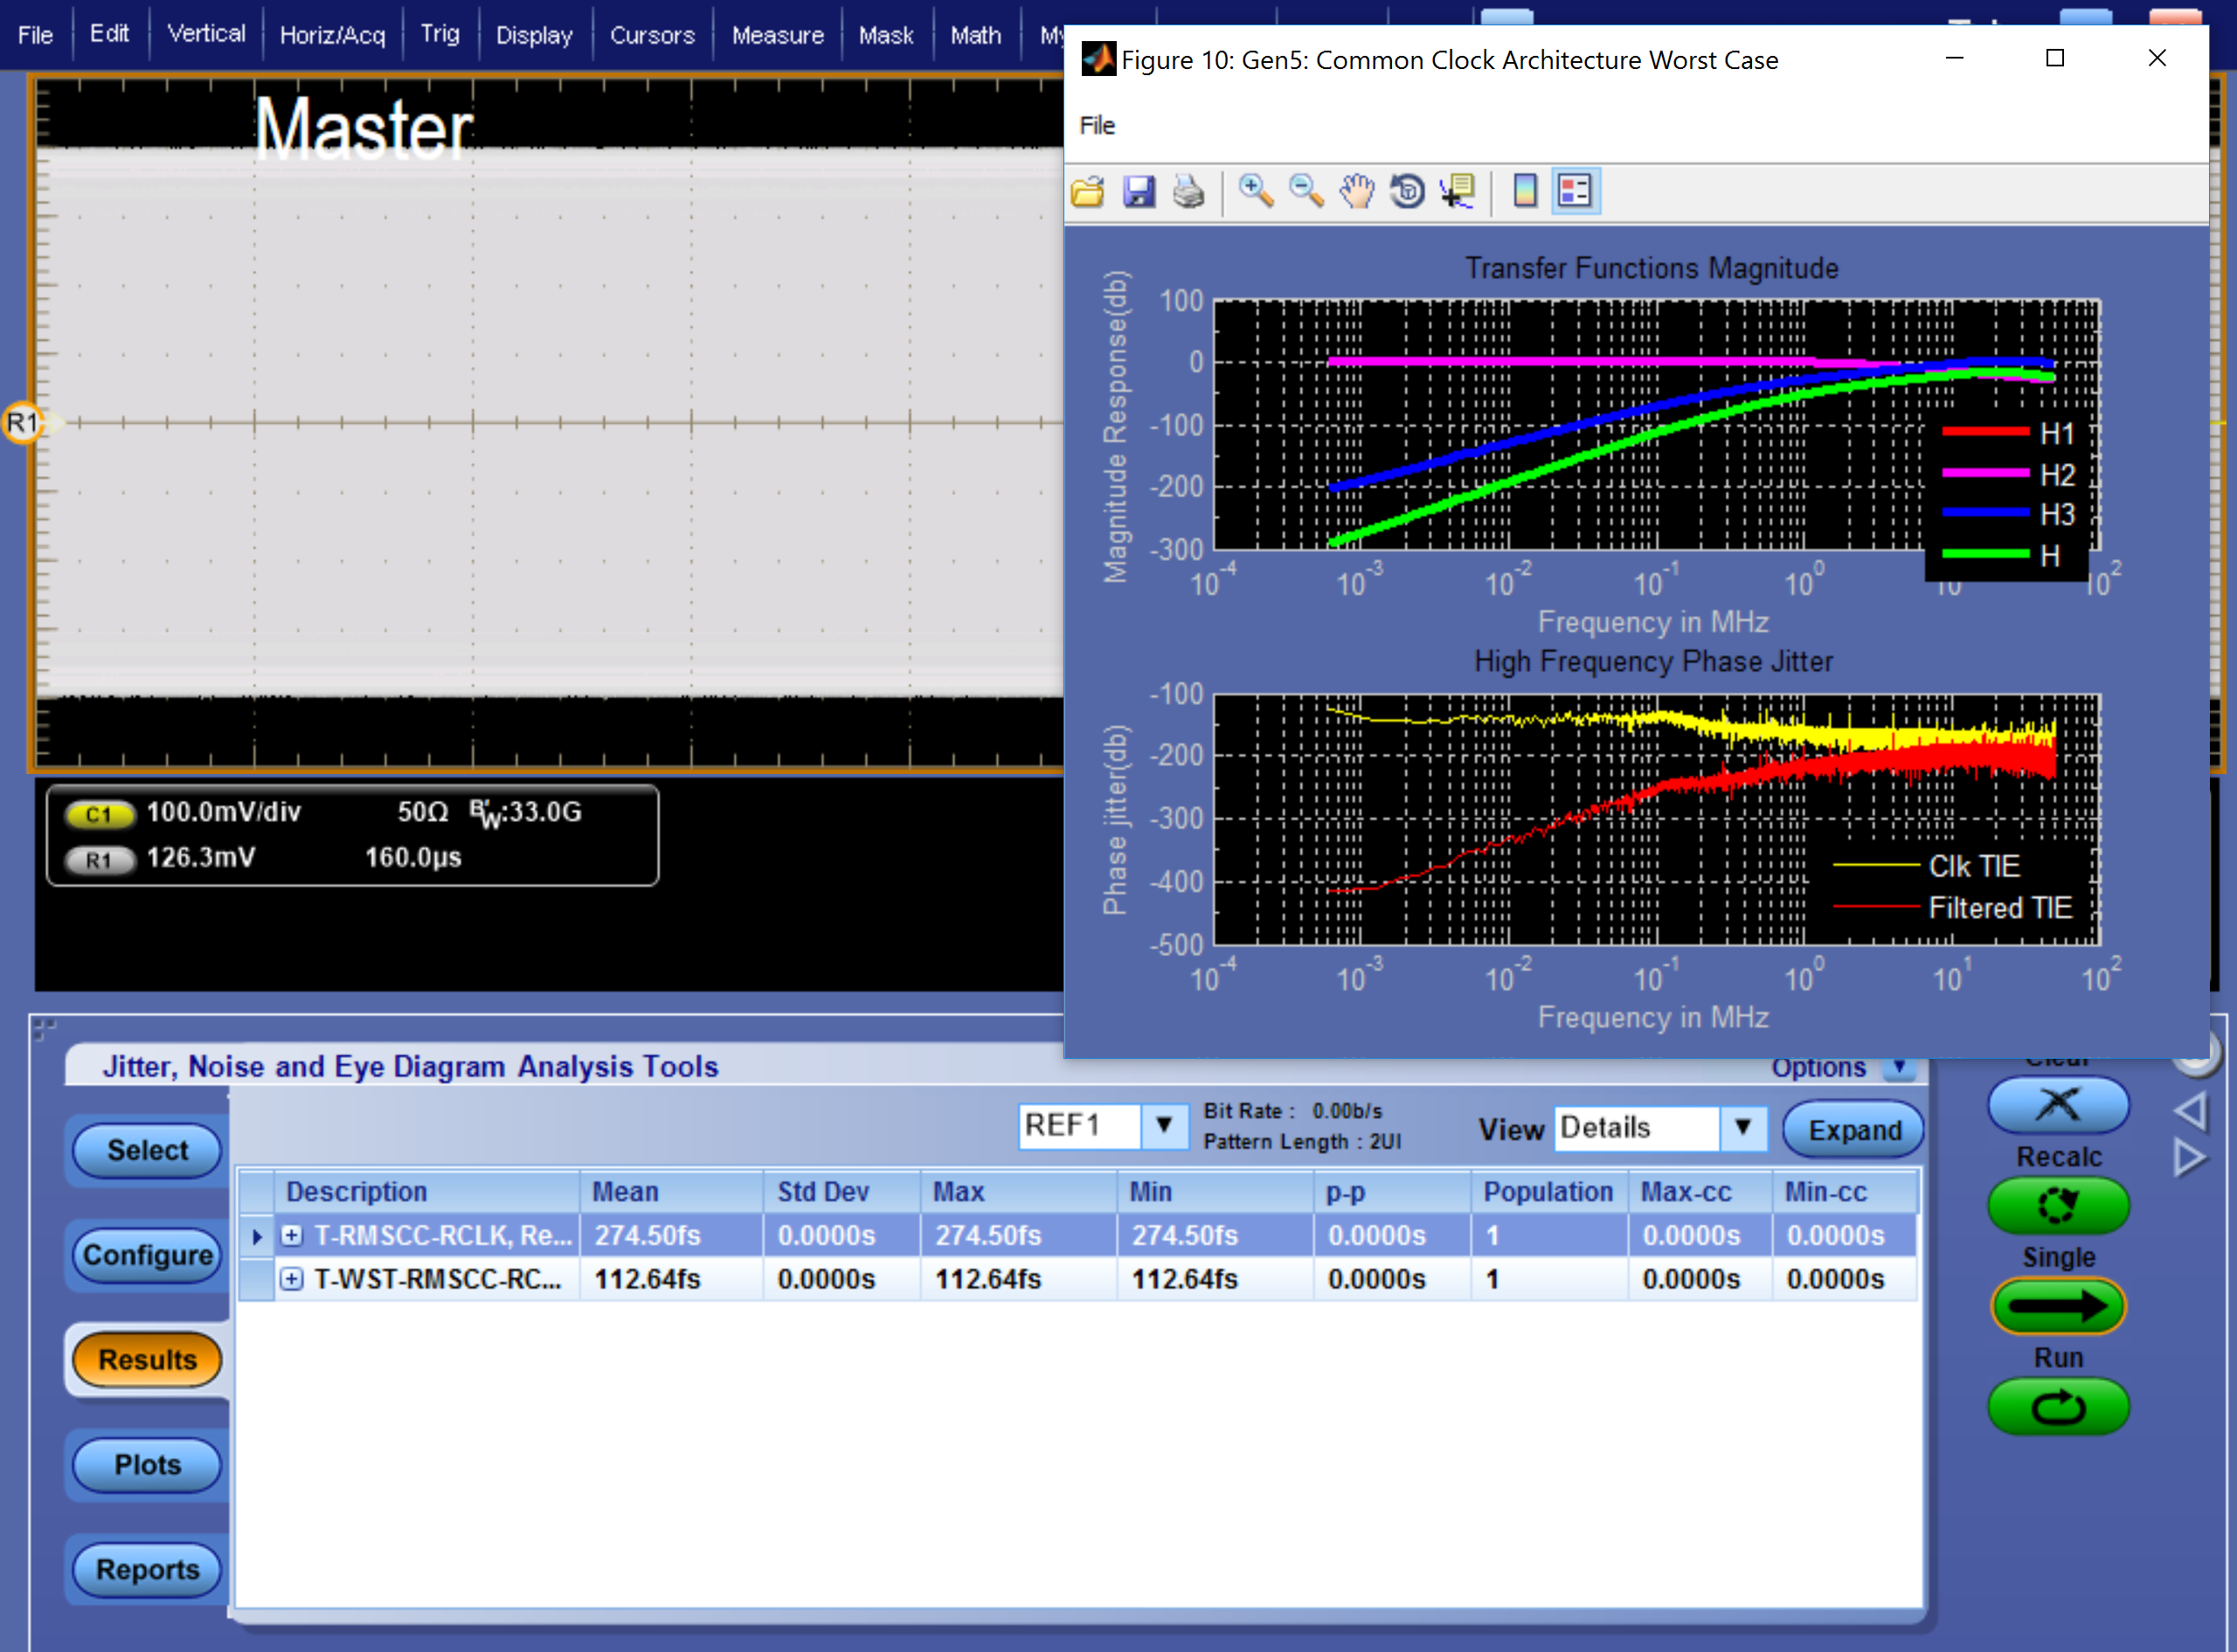Open the Plots panel button

pos(147,1465)
